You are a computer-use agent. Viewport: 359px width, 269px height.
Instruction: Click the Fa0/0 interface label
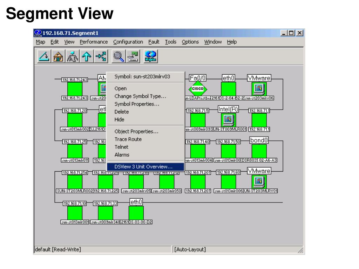tap(198, 78)
